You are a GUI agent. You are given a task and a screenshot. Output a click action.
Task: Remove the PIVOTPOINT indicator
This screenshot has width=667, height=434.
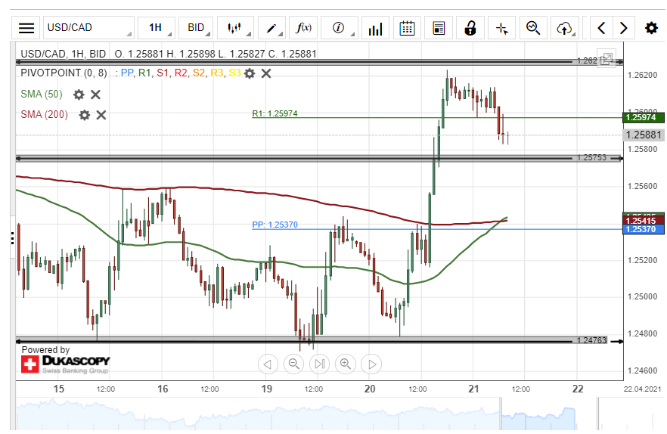[x=266, y=73]
